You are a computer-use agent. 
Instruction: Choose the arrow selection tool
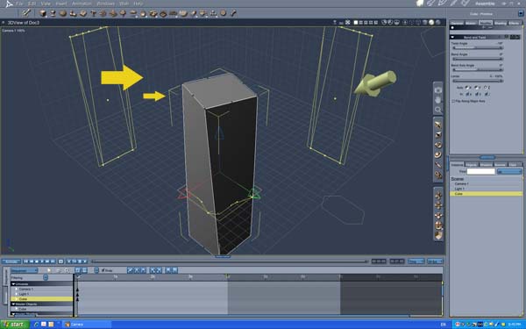click(x=437, y=125)
